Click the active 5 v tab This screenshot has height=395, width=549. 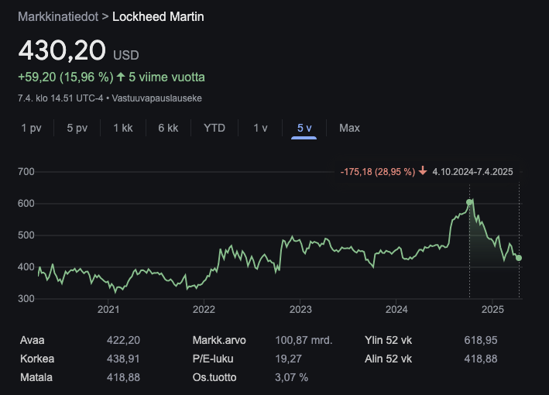pos(304,128)
